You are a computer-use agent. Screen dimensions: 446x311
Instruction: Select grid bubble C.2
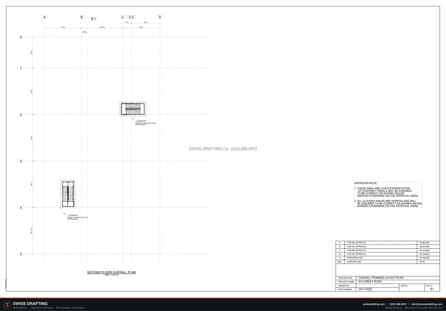[131, 17]
